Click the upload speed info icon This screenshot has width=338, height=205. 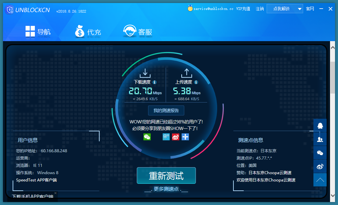pos(196,82)
